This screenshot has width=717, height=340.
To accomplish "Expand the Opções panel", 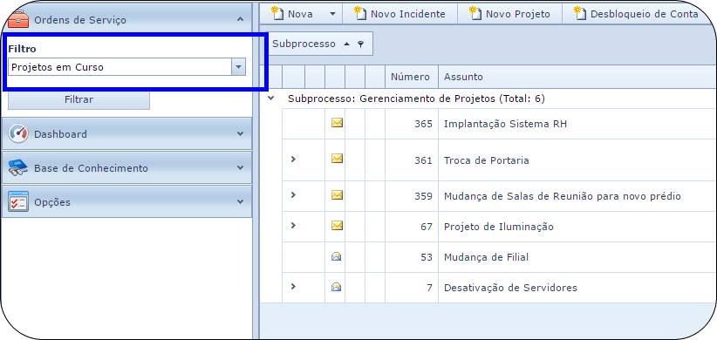I will click(x=240, y=201).
